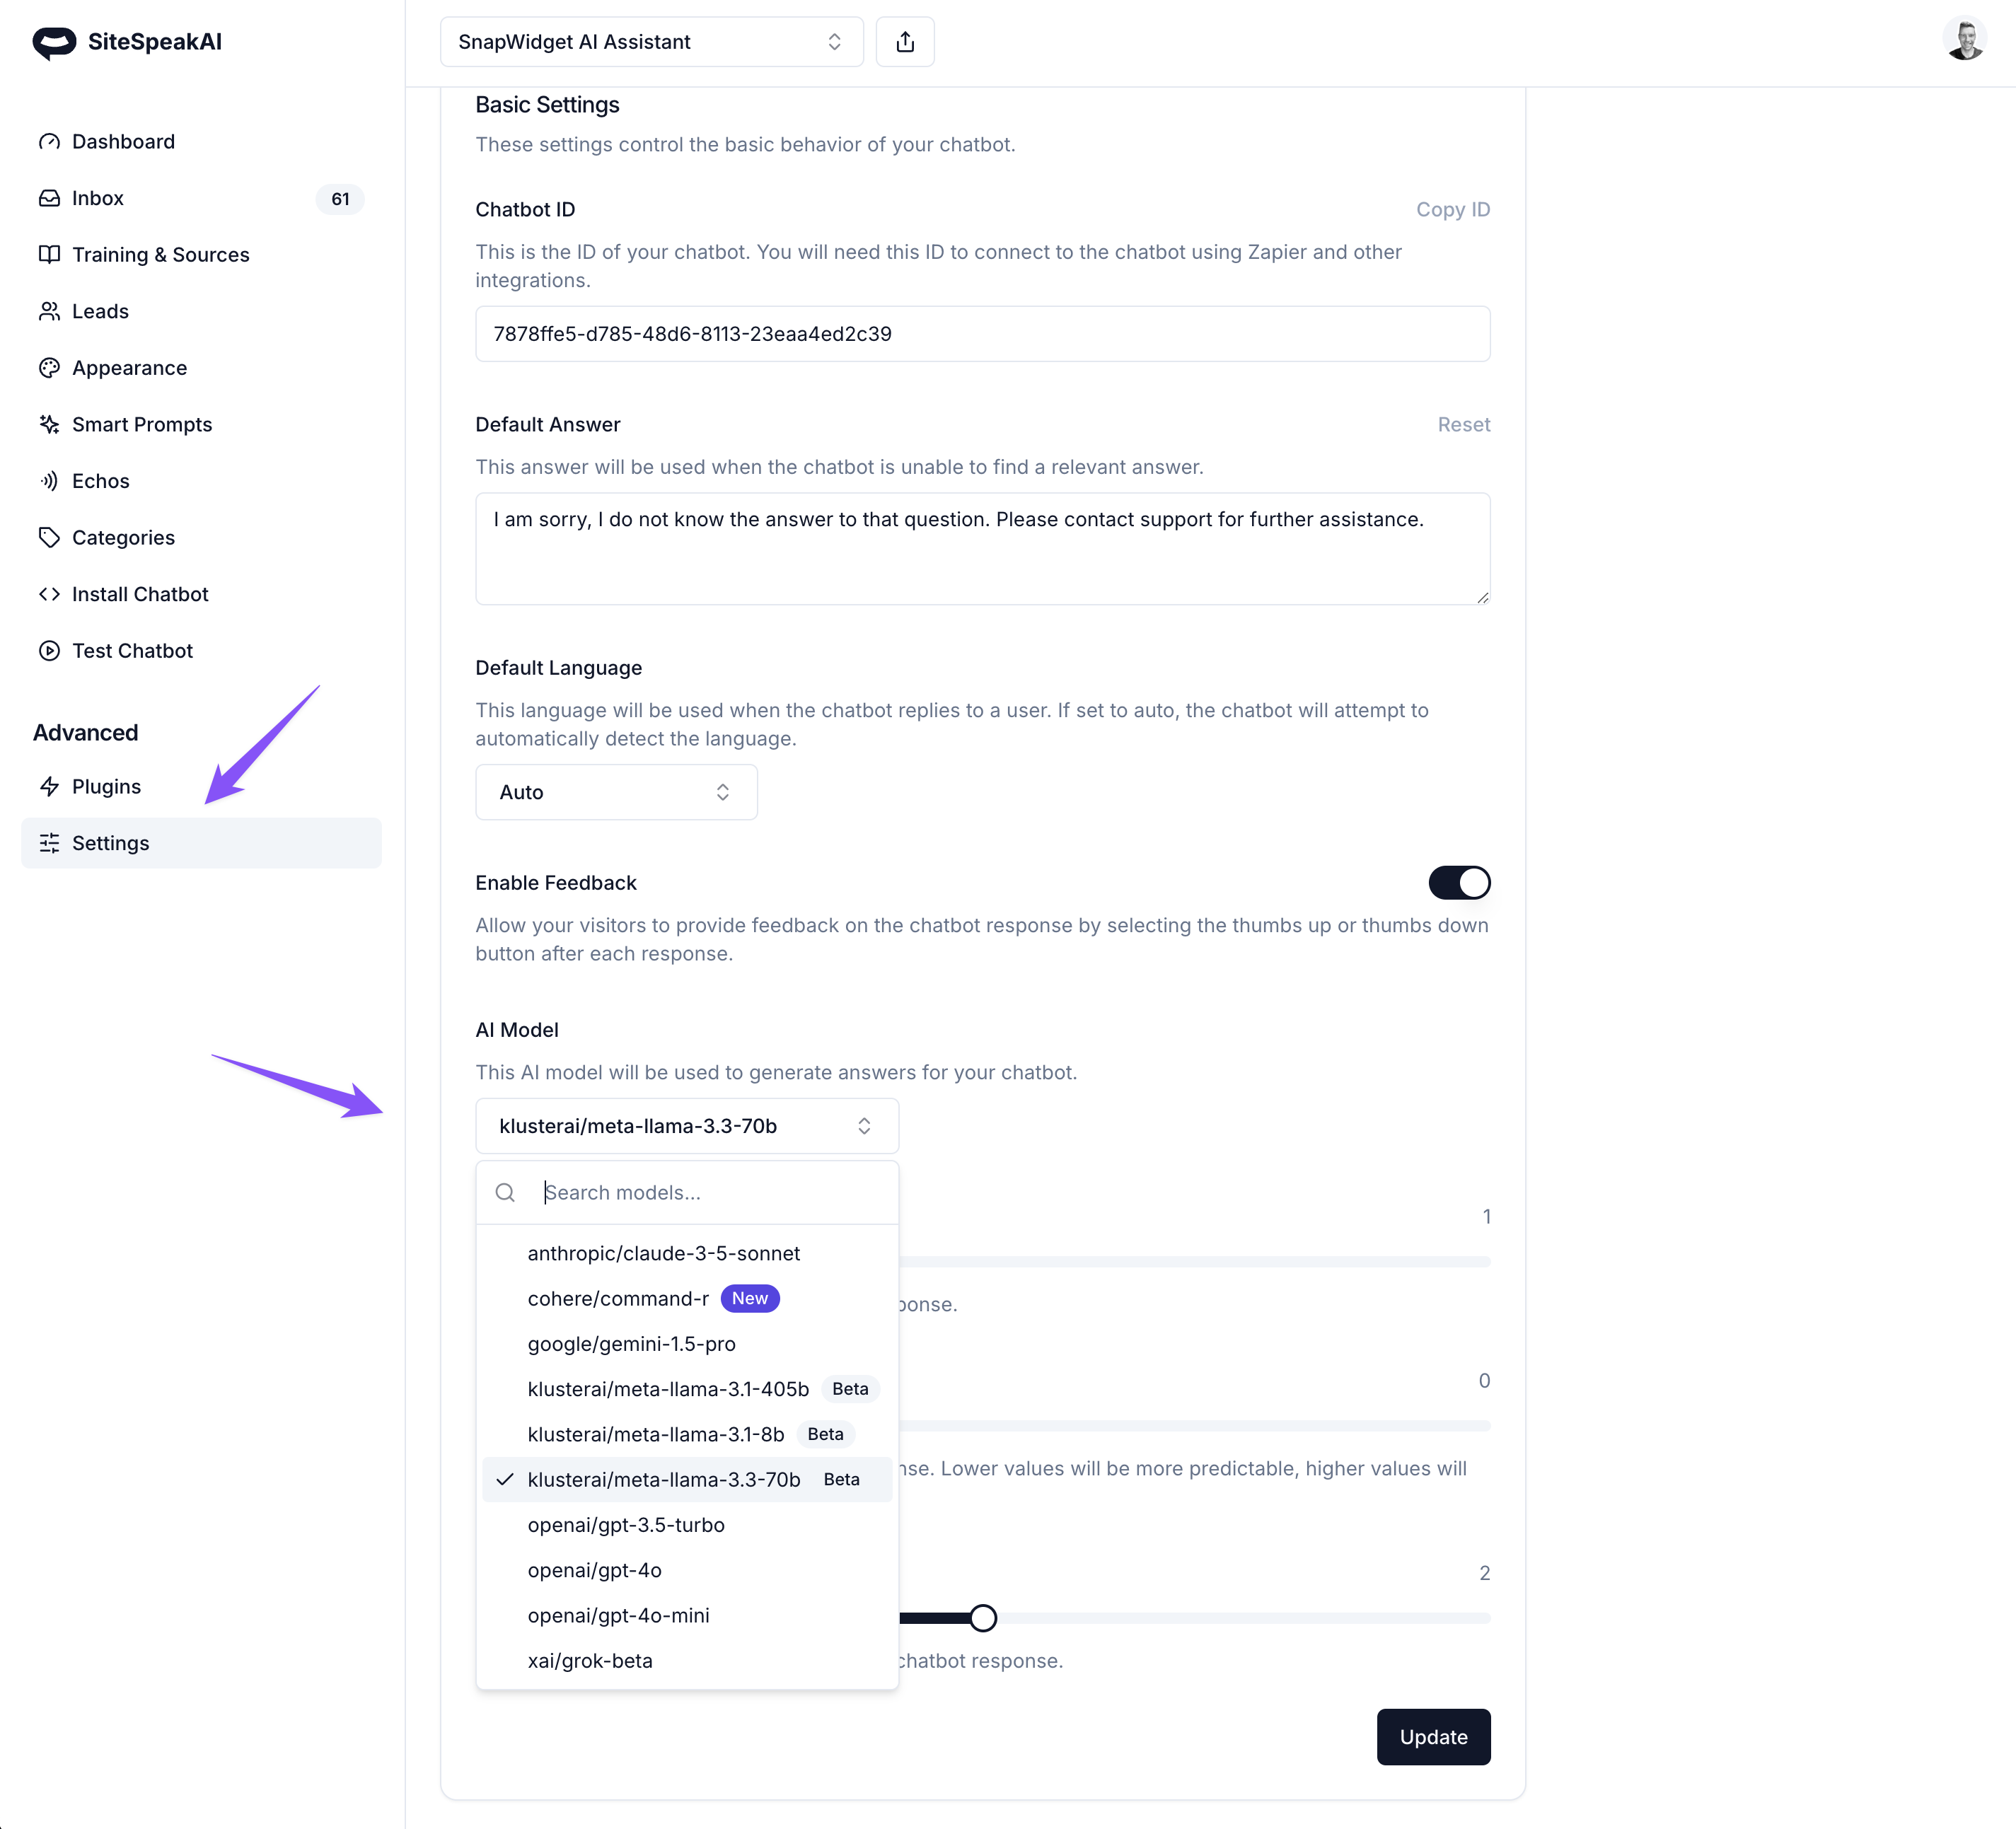2016x1829 pixels.
Task: Select anthropic/claude-3-5-sonnet model option
Action: 664,1254
